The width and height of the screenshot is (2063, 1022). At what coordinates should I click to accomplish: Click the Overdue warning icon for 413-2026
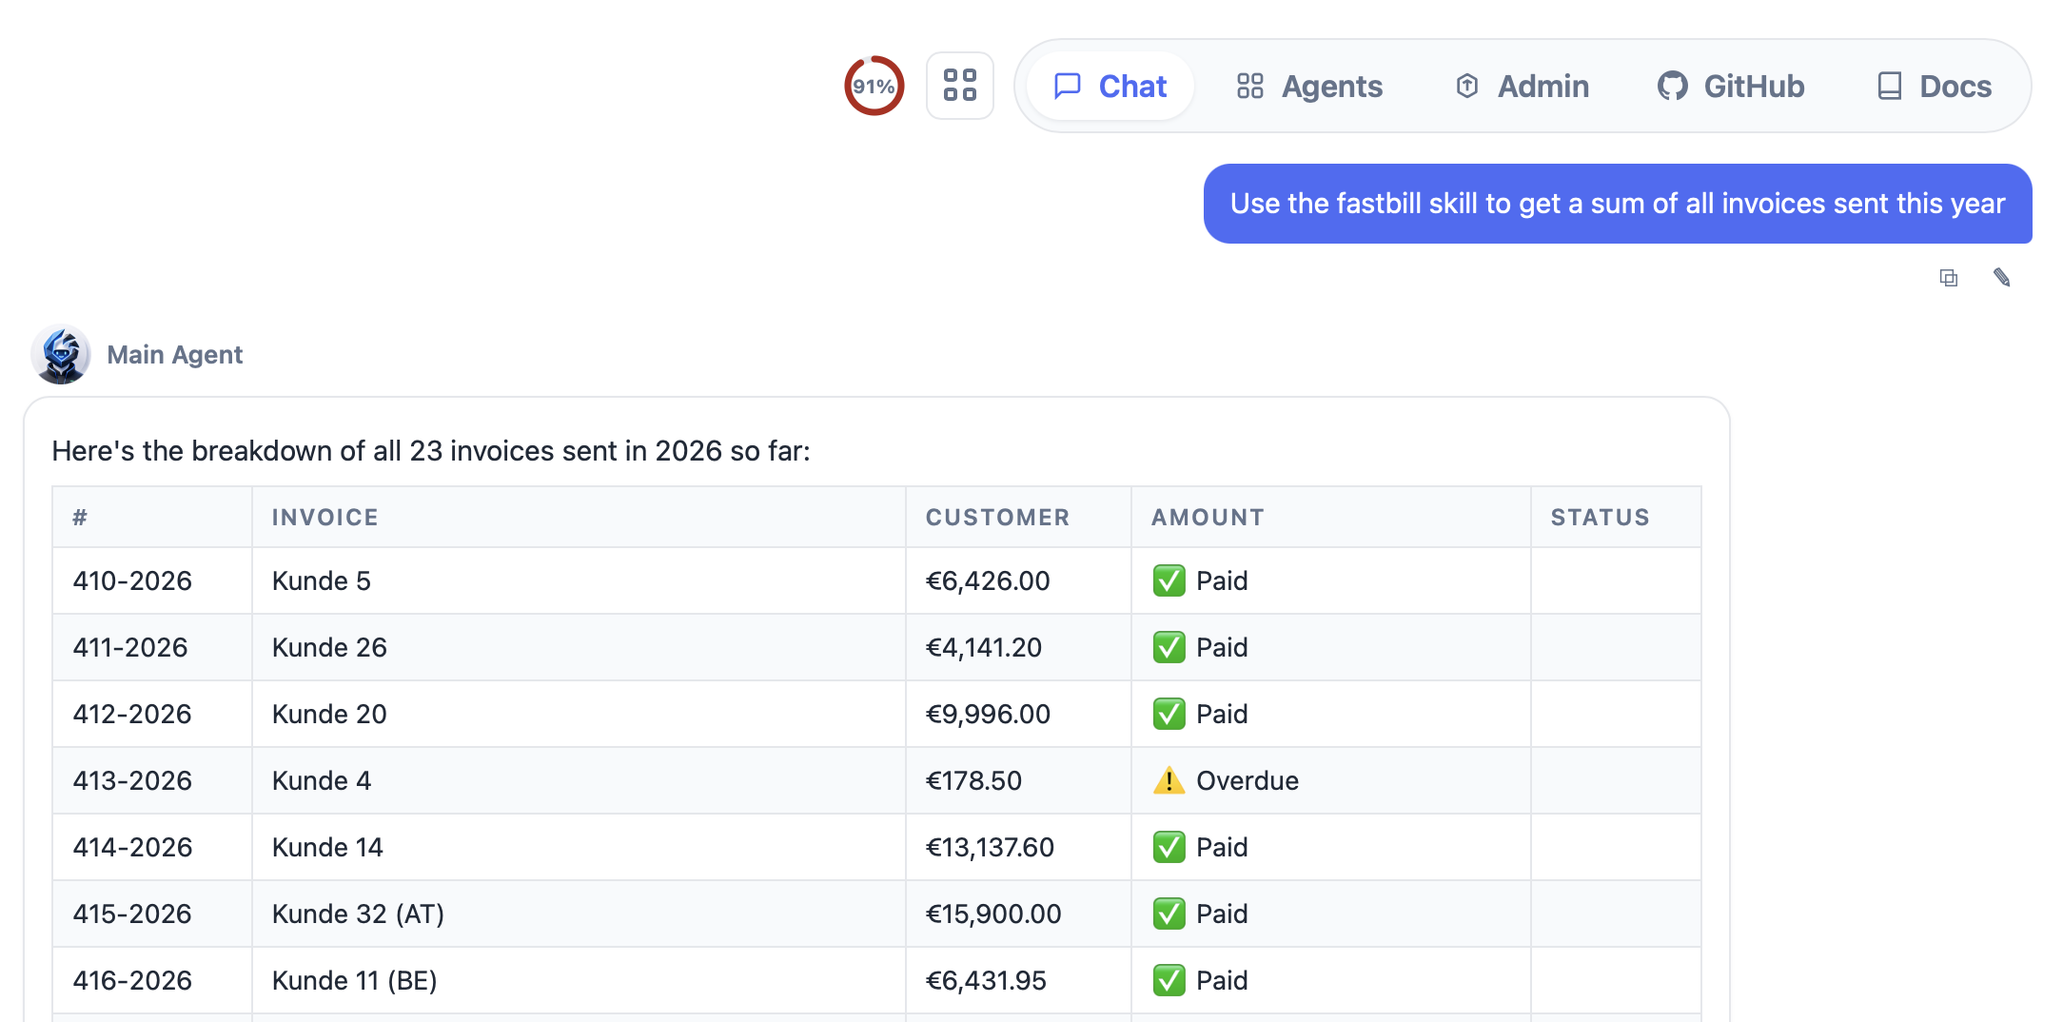1169,780
